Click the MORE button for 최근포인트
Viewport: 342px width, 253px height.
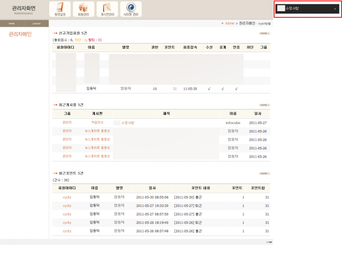tap(264, 174)
